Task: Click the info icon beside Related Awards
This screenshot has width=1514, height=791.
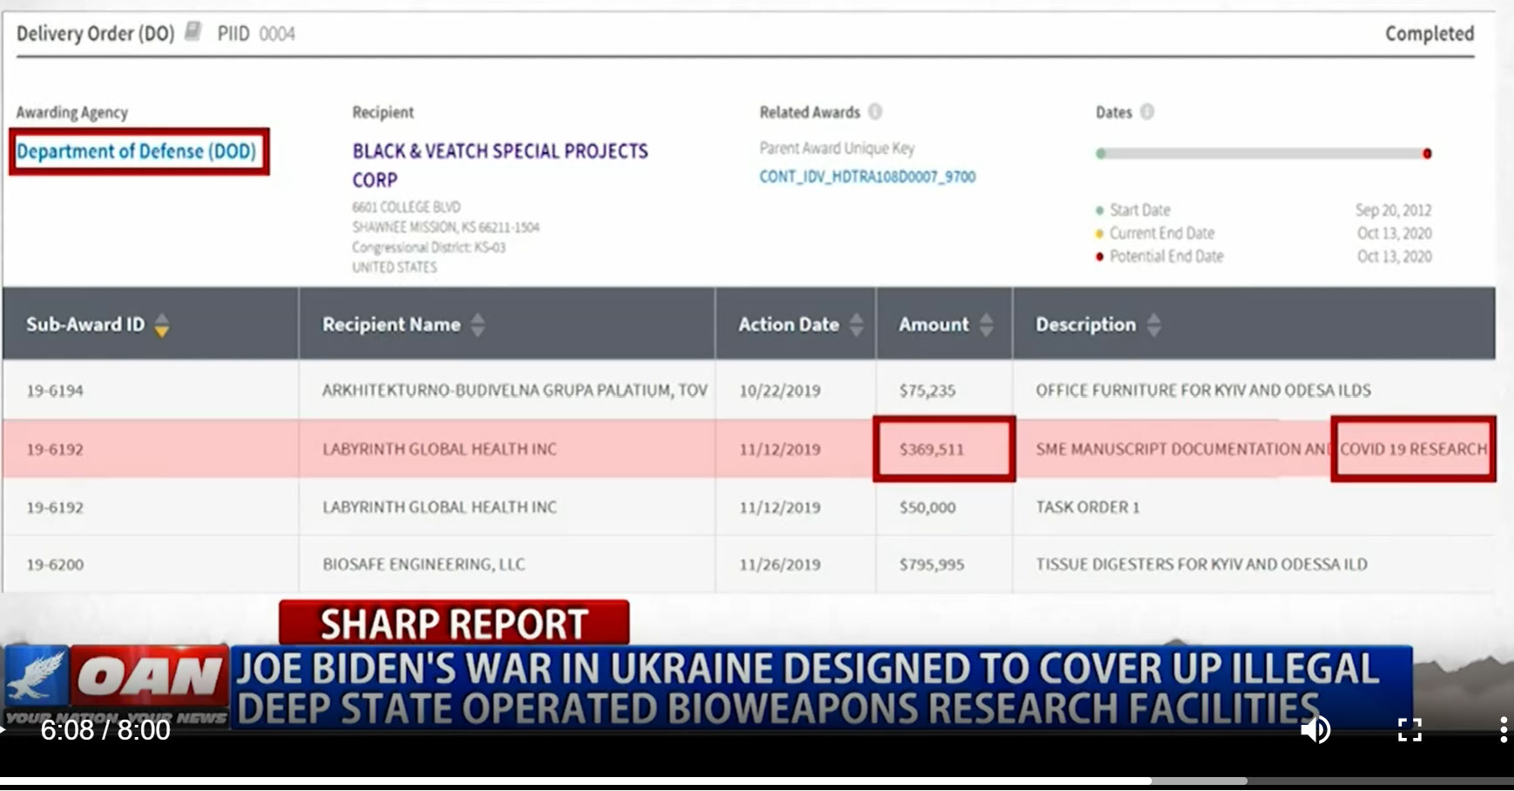Action: [x=876, y=111]
